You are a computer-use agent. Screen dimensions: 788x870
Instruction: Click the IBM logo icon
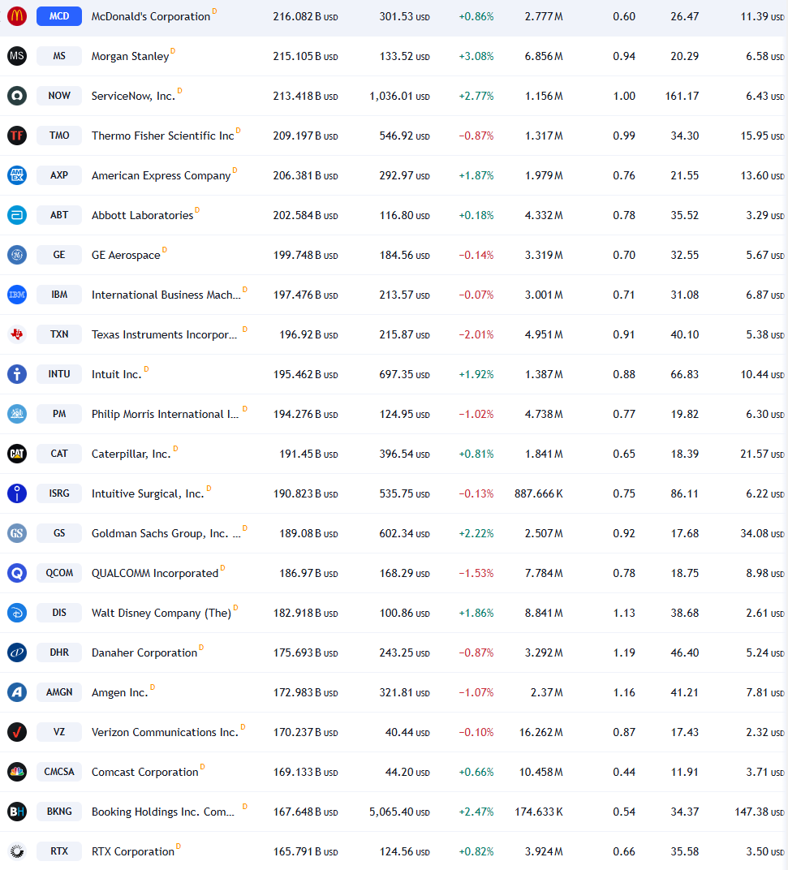tap(17, 295)
